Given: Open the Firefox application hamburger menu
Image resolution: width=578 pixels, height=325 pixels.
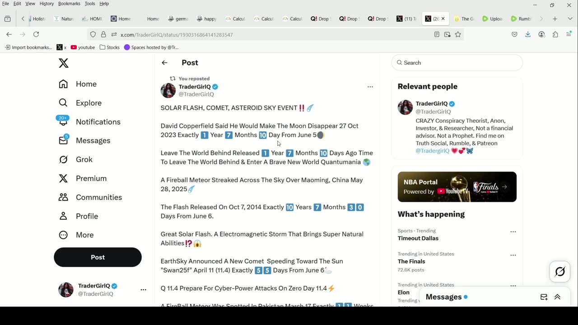Looking at the screenshot, I should point(569,34).
